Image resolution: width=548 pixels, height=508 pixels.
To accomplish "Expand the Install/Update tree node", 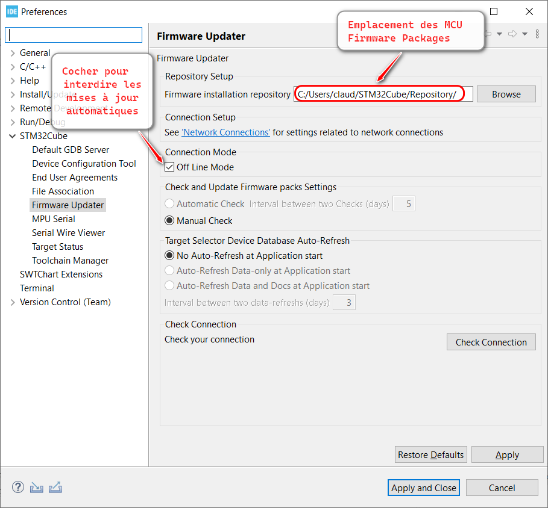I will pyautogui.click(x=13, y=94).
